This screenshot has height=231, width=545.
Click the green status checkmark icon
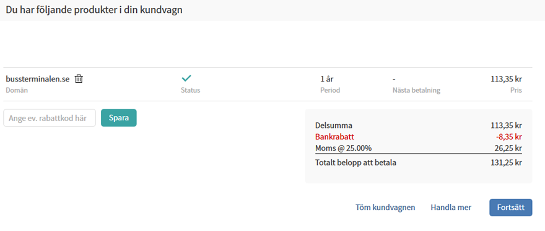click(x=186, y=78)
